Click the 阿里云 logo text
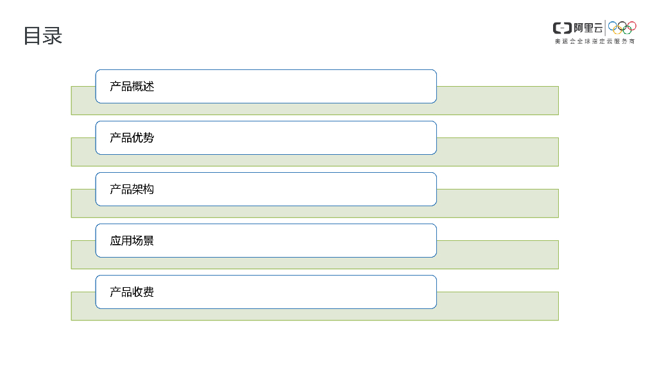Image resolution: width=657 pixels, height=370 pixels. click(x=588, y=28)
